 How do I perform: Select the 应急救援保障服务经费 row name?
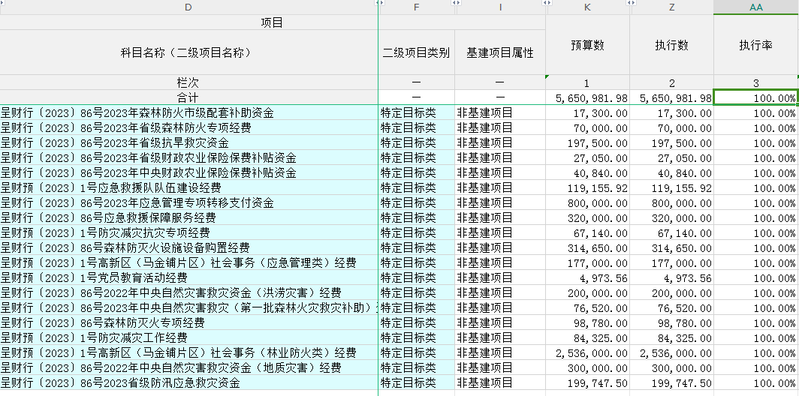click(x=188, y=217)
